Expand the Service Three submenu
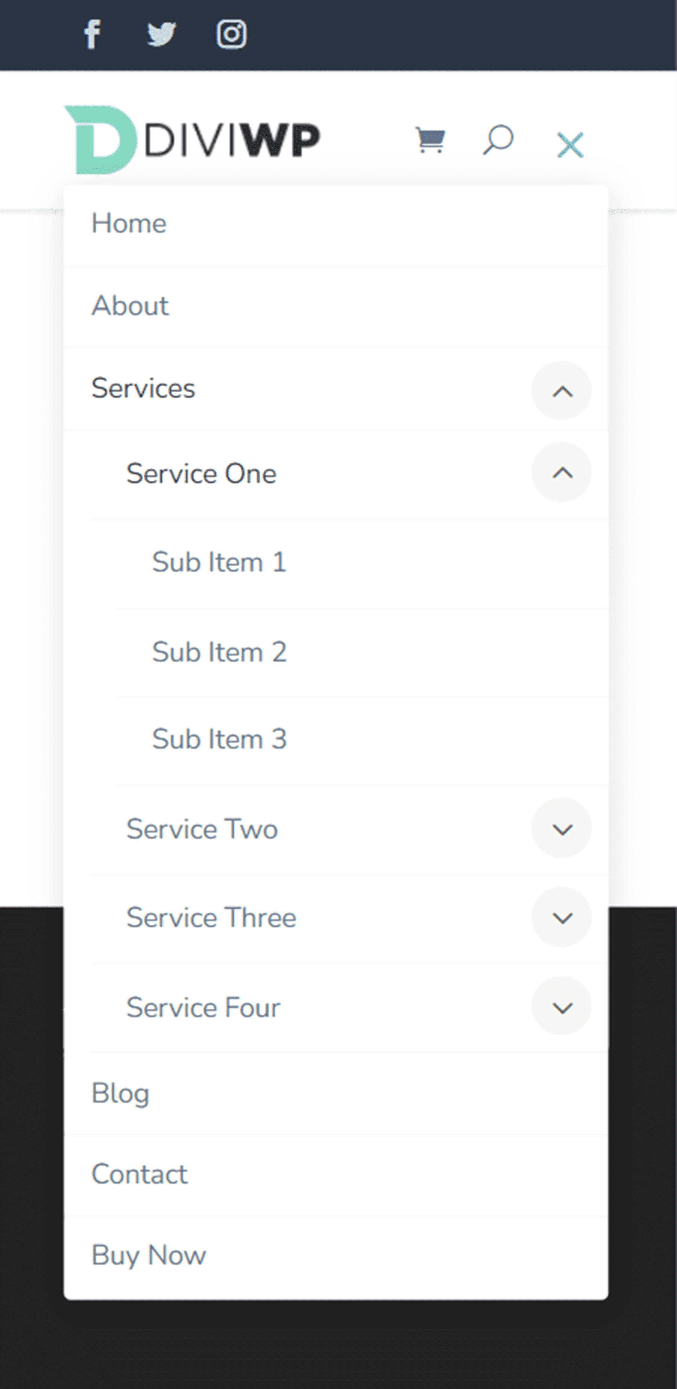677x1389 pixels. point(562,917)
